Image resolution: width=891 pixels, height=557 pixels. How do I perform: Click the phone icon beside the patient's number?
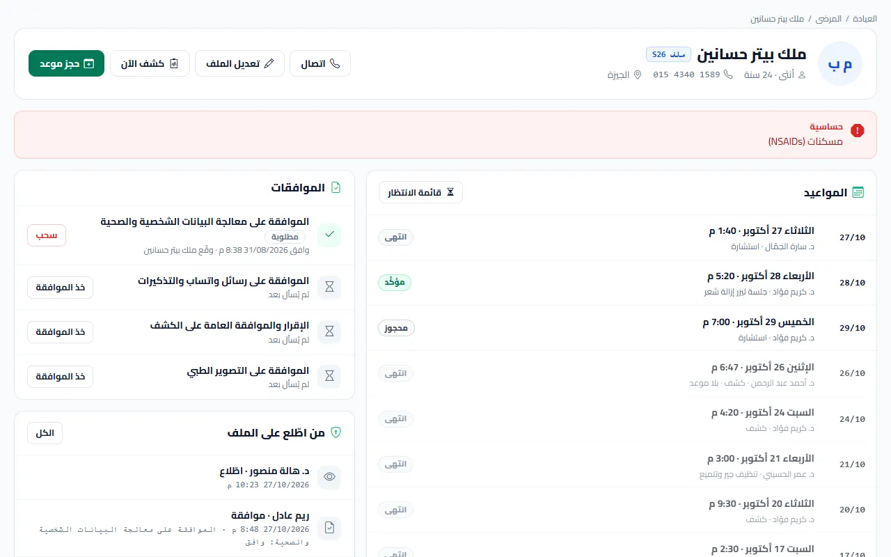pos(729,74)
